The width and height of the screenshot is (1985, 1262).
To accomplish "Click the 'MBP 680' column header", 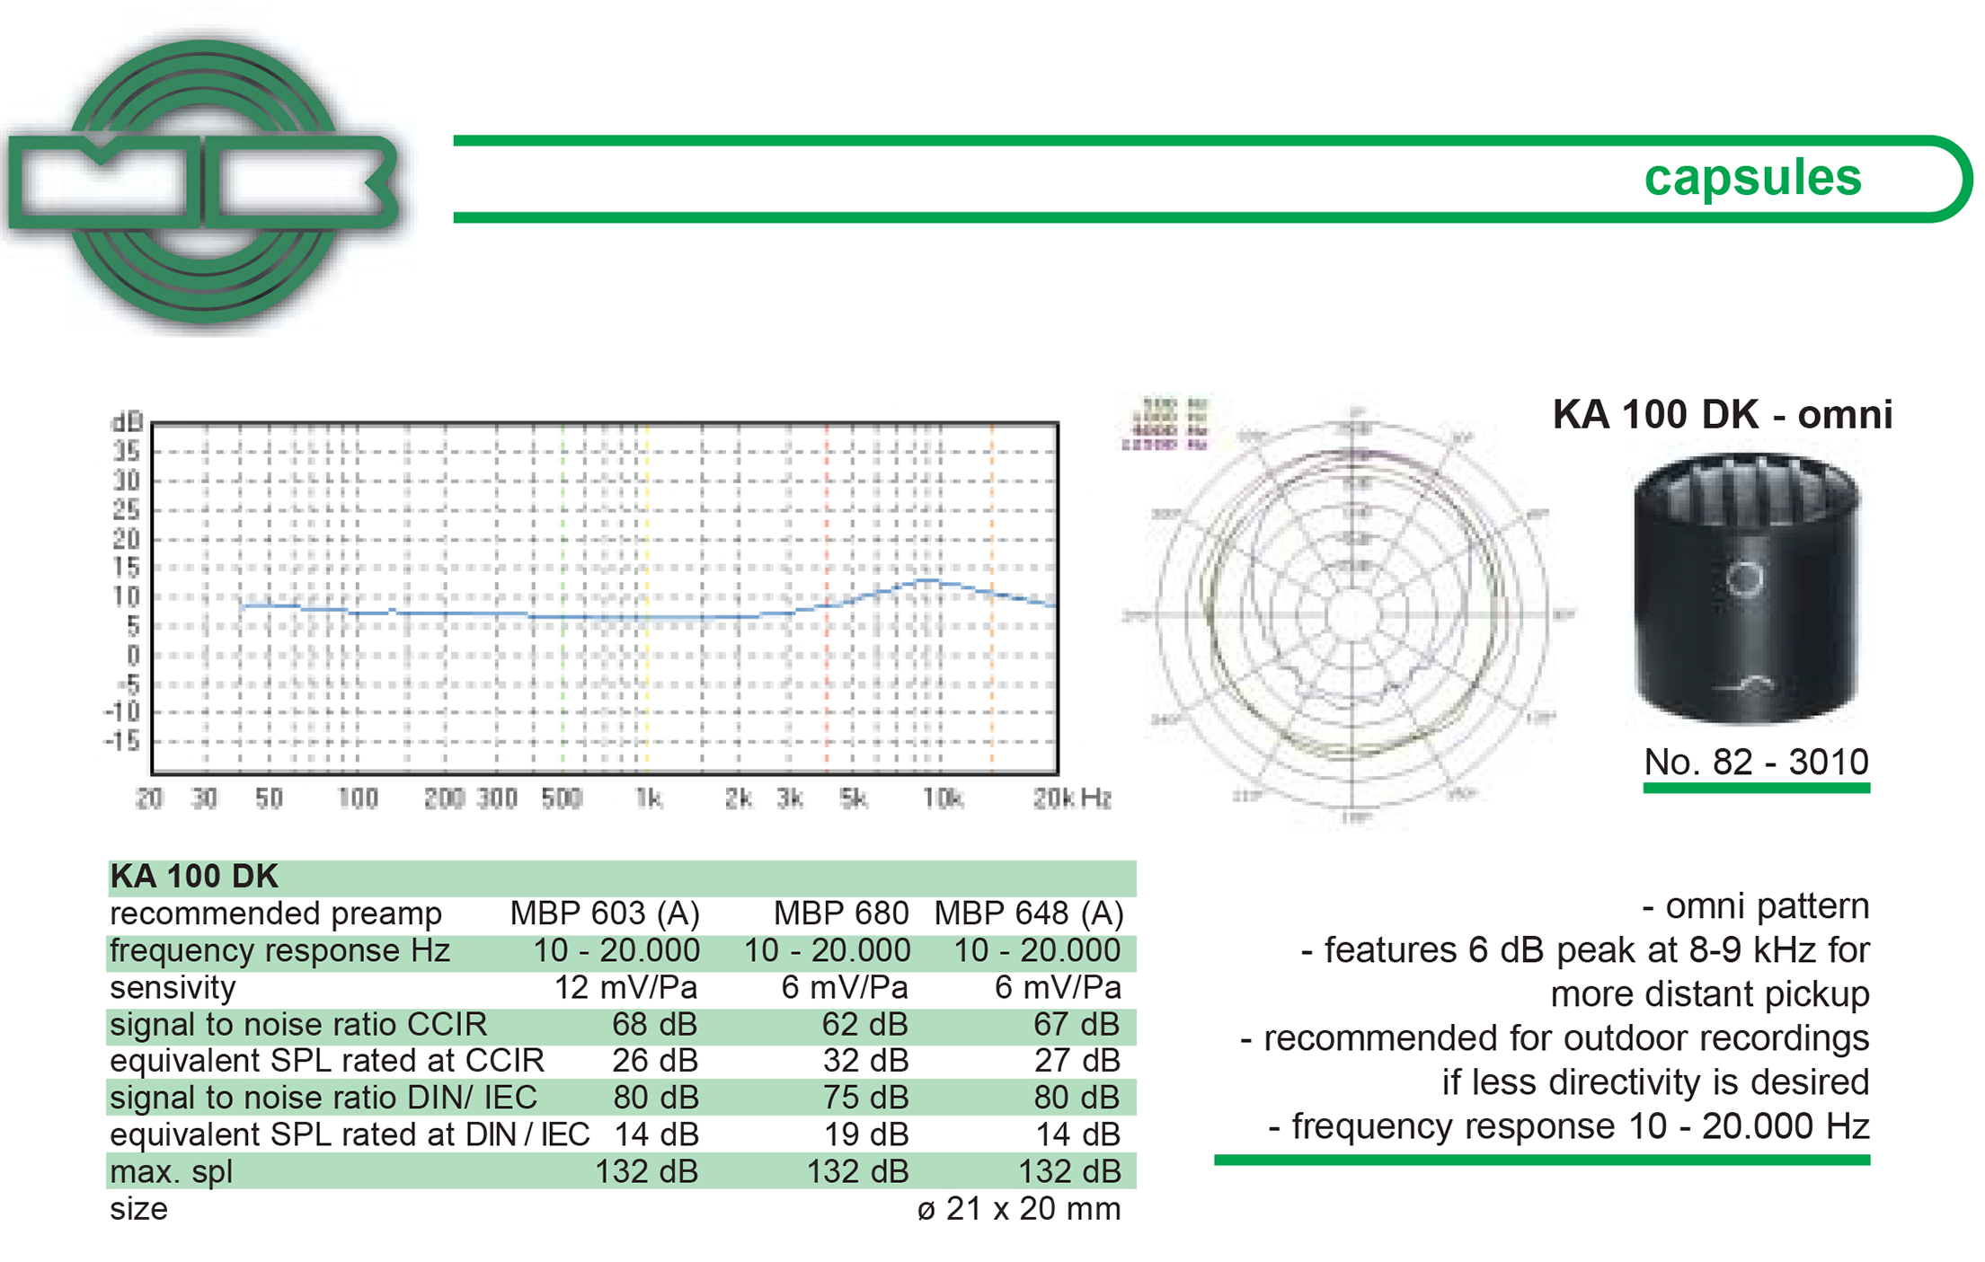I will click(x=841, y=913).
